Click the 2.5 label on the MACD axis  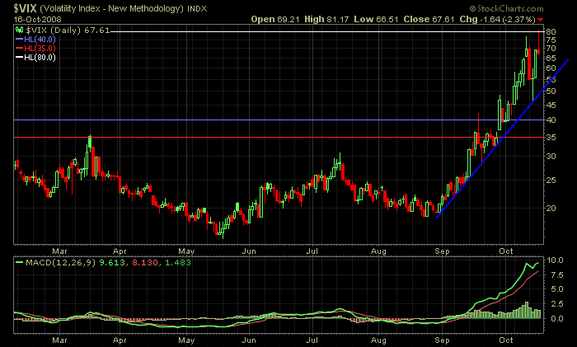556,304
